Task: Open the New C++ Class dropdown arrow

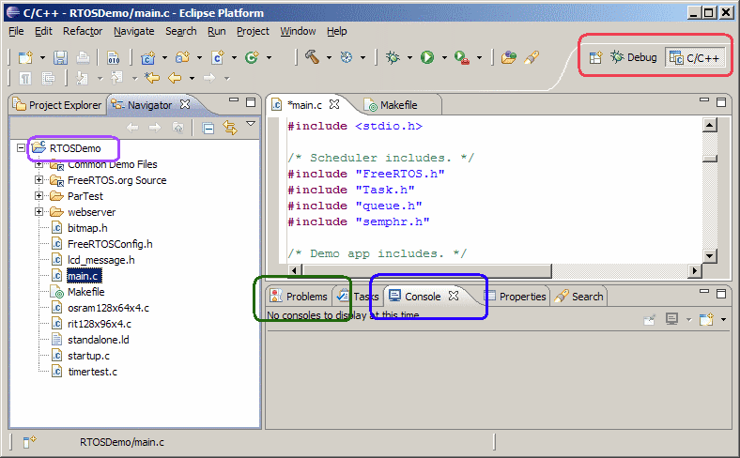Action: click(x=269, y=58)
